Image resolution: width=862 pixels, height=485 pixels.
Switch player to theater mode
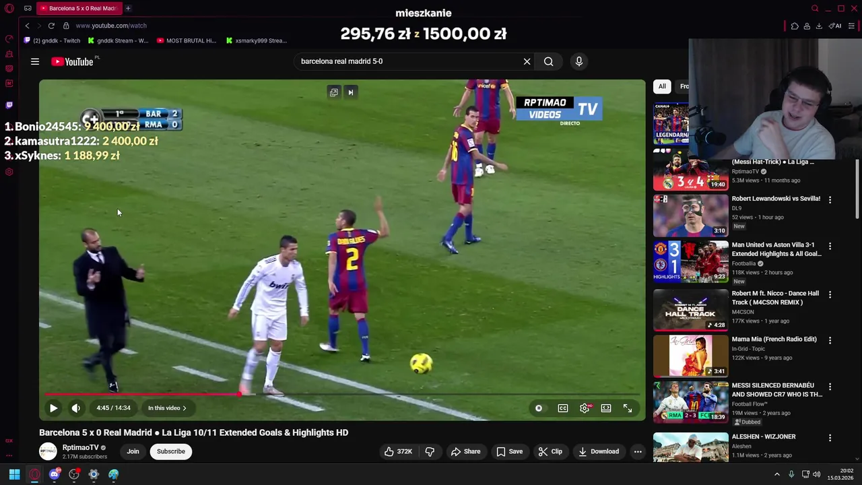pyautogui.click(x=606, y=408)
